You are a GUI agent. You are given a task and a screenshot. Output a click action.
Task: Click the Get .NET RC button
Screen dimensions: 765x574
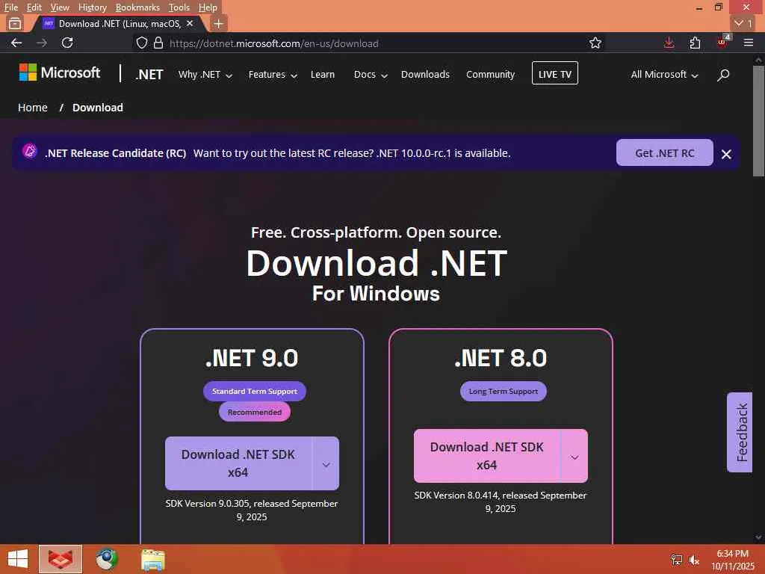(664, 152)
